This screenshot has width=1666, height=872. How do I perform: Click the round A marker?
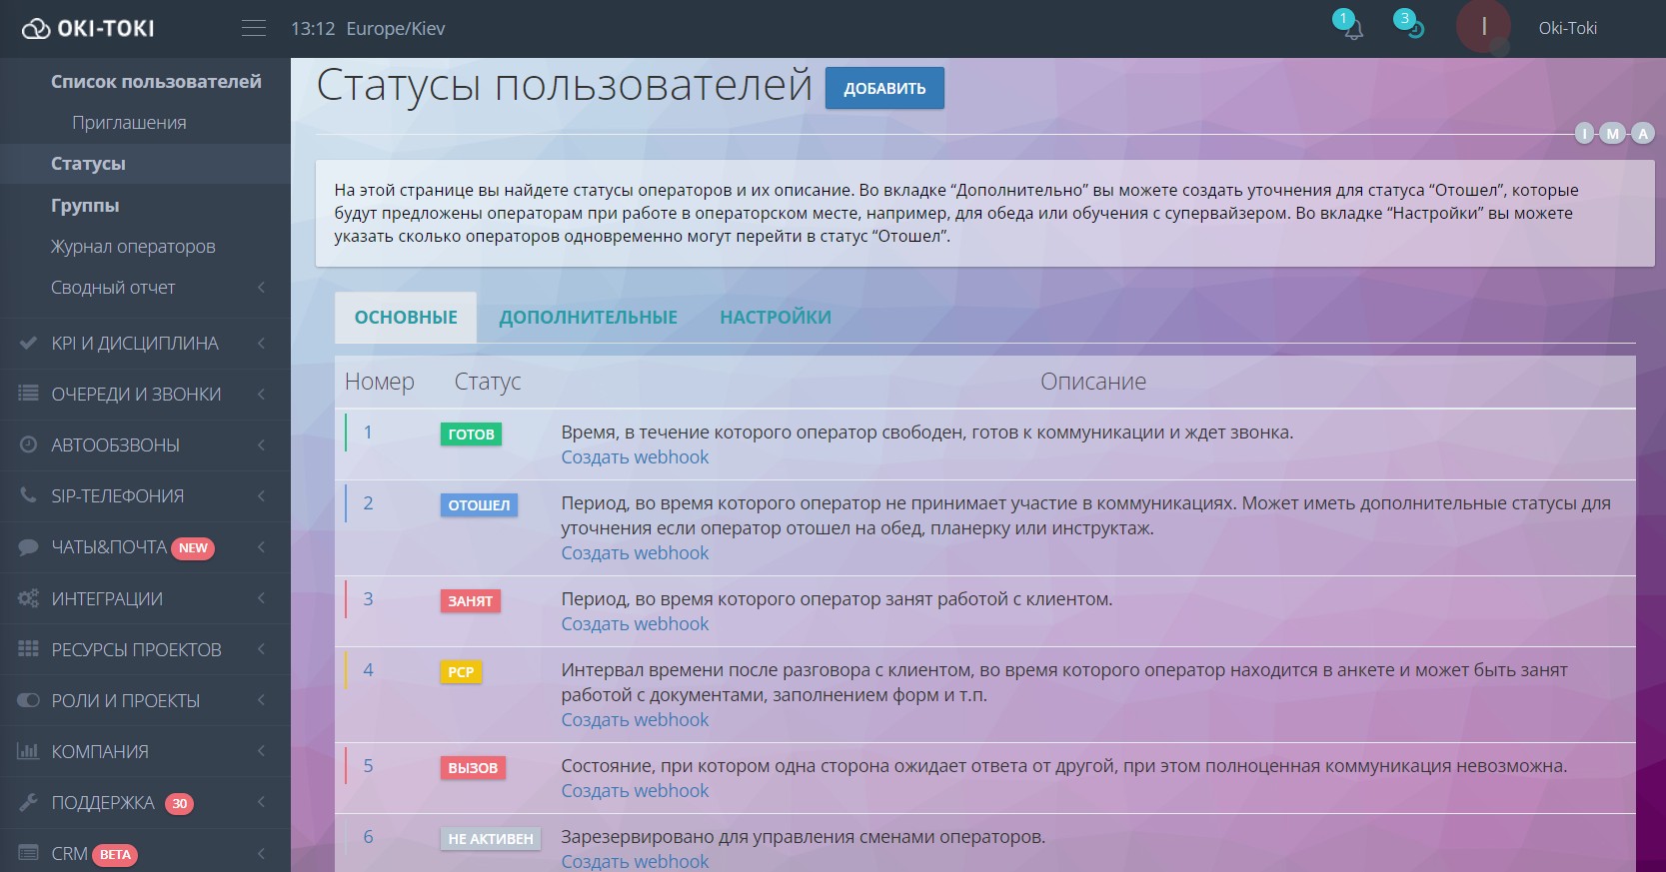(x=1643, y=134)
